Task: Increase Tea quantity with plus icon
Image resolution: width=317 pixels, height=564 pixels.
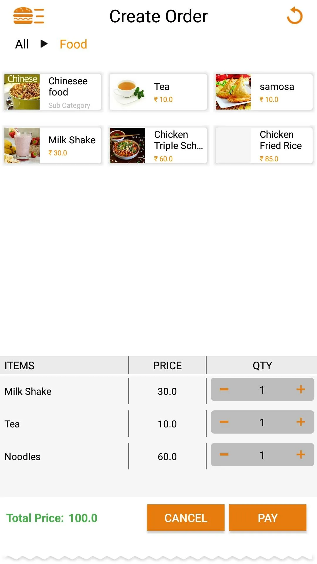Action: tap(301, 422)
